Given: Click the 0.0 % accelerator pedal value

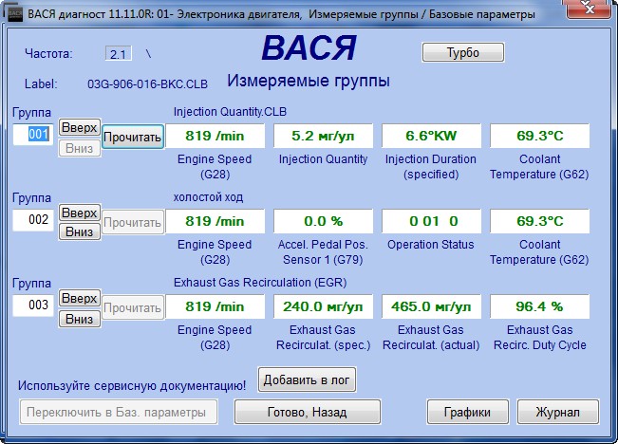Looking at the screenshot, I should click(x=323, y=221).
